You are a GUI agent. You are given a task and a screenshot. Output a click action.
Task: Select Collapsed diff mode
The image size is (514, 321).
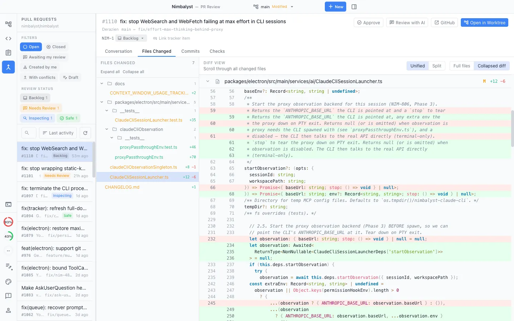[492, 66]
